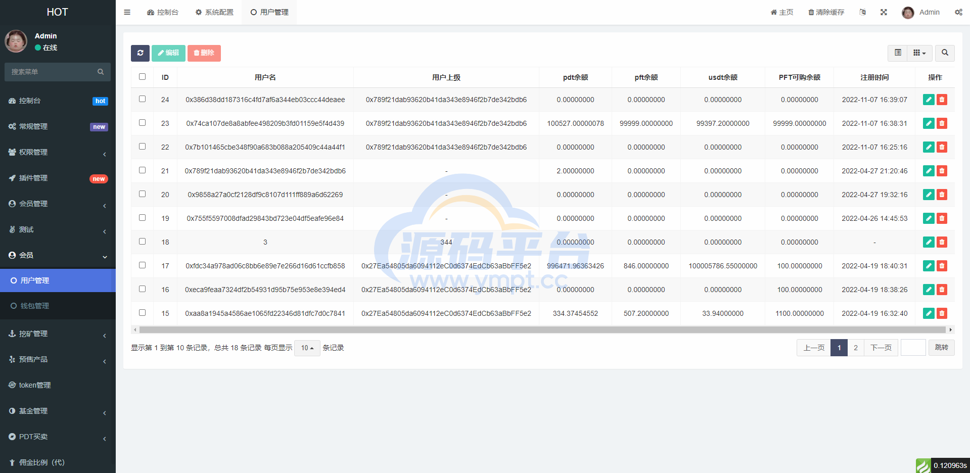Viewport: 970px width, 473px height.
Task: Edit the row with ID 20
Action: [929, 195]
